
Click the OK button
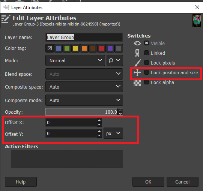148,182
